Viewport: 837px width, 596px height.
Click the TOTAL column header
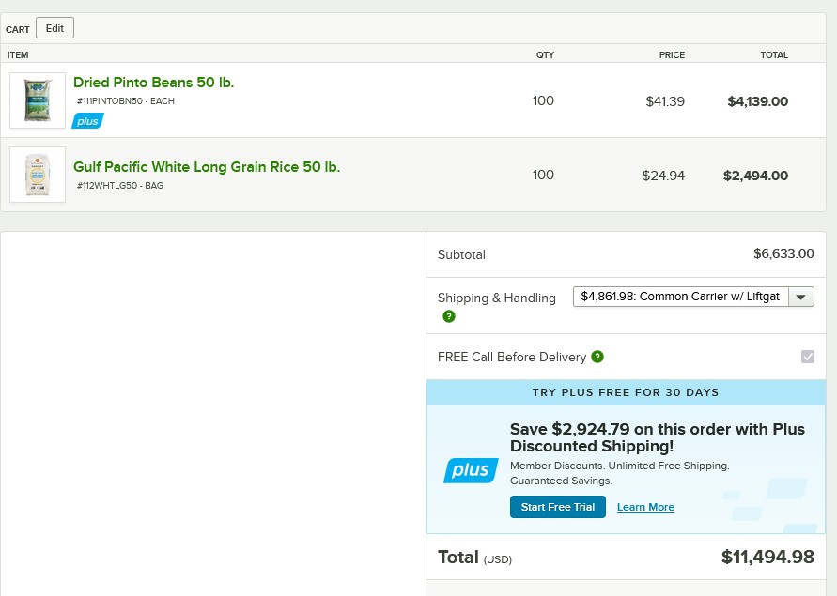click(x=774, y=55)
